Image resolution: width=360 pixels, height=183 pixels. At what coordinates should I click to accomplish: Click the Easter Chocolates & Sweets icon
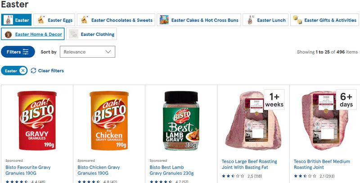pyautogui.click(x=84, y=20)
